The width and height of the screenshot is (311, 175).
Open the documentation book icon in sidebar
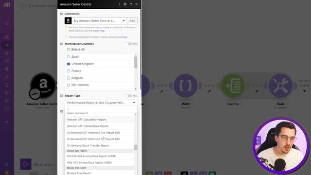7,109
